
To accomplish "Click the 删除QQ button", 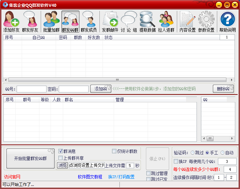I will [223, 89].
